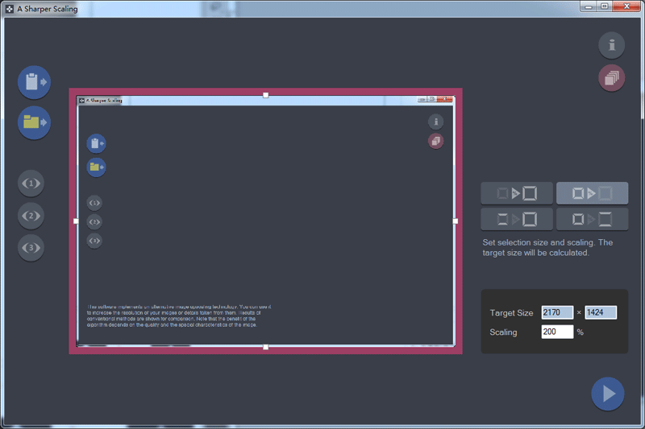Click the top selection handle of the crop frame
This screenshot has height=429, width=645.
266,95
